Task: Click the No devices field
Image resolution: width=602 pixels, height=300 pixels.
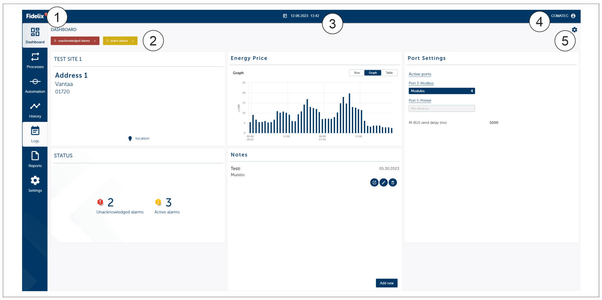Action: [442, 108]
